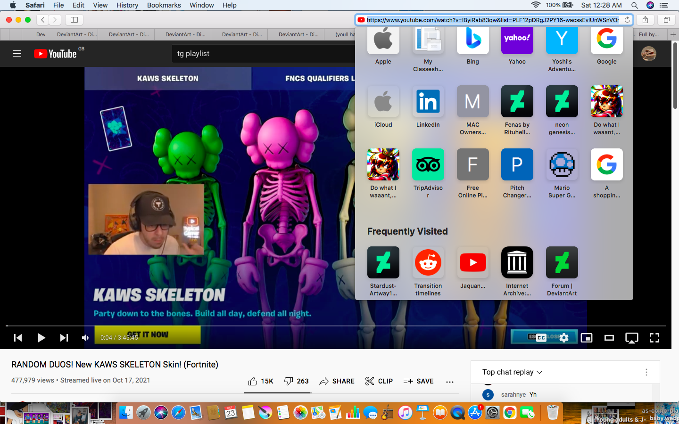
Task: Enter full screen video
Action: click(654, 337)
